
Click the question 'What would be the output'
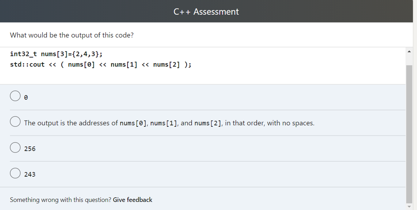(72, 35)
